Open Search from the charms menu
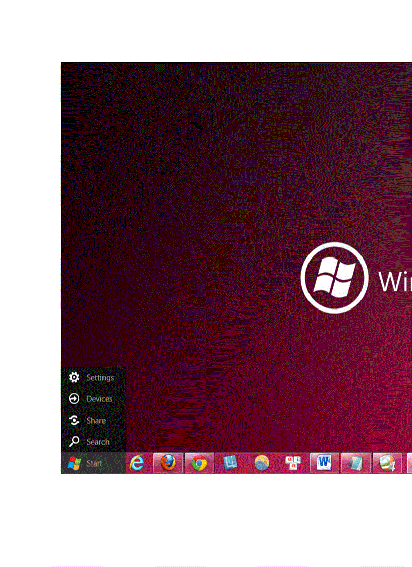The height and width of the screenshot is (567, 412). point(98,441)
